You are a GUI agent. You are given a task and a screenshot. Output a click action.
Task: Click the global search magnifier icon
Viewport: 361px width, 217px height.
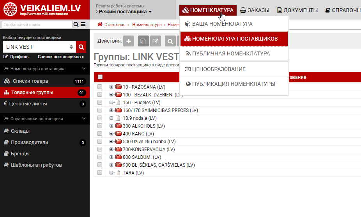pos(76,25)
